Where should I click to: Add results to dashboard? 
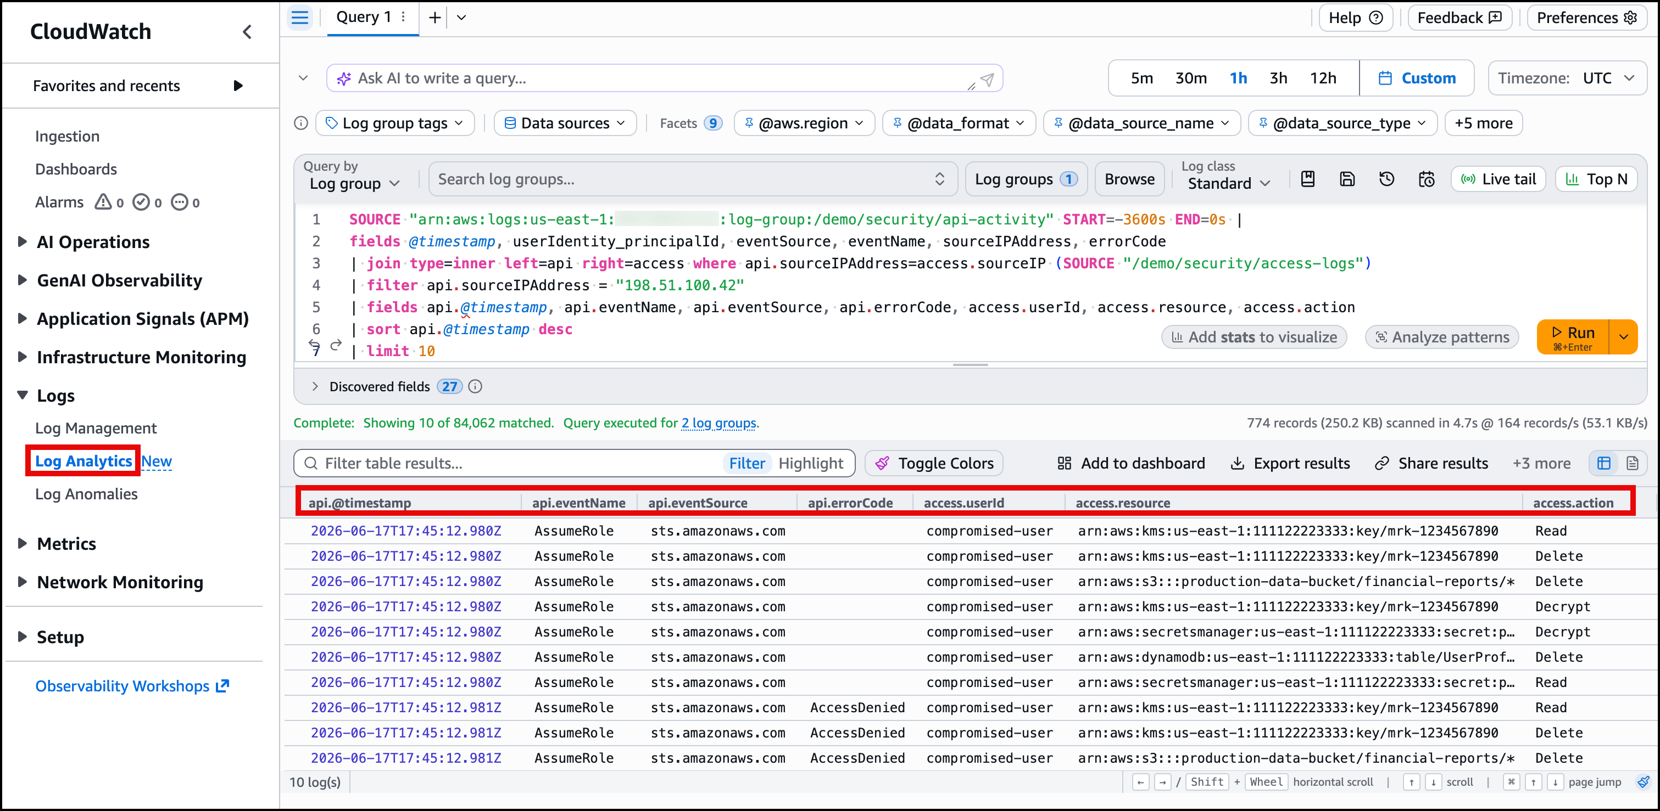click(x=1131, y=463)
